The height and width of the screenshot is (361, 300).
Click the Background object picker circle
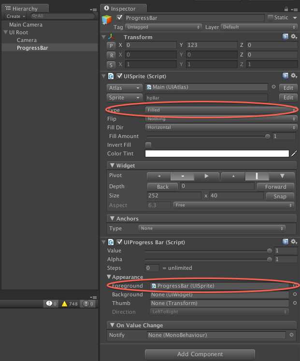coord(295,294)
